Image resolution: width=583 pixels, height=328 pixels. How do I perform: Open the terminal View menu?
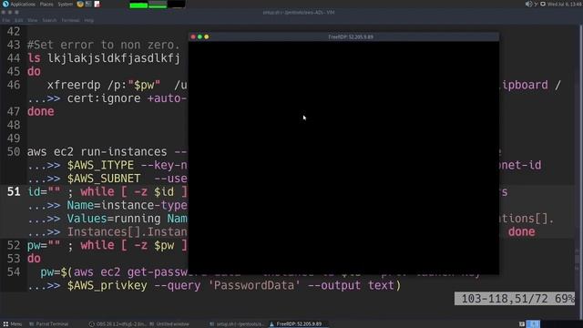pos(33,20)
